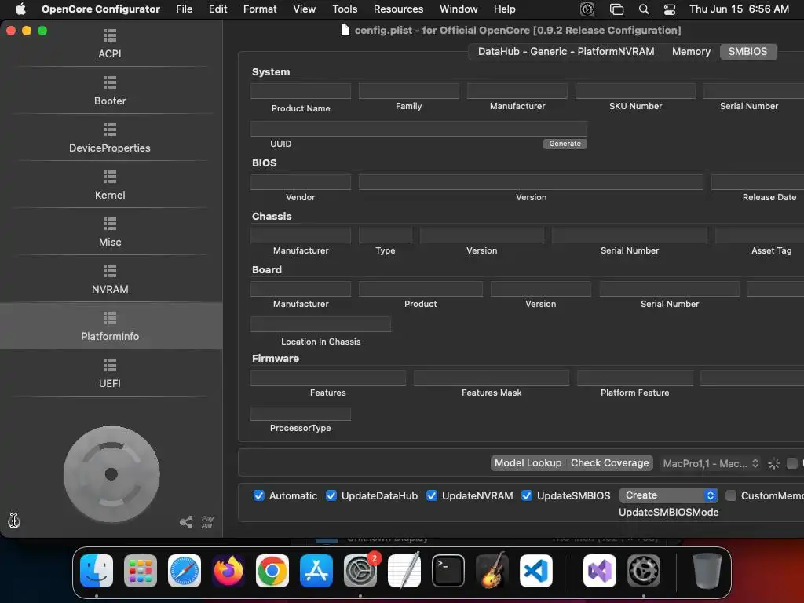The image size is (804, 603).
Task: Click the BIOS Version field
Action: pyautogui.click(x=532, y=181)
